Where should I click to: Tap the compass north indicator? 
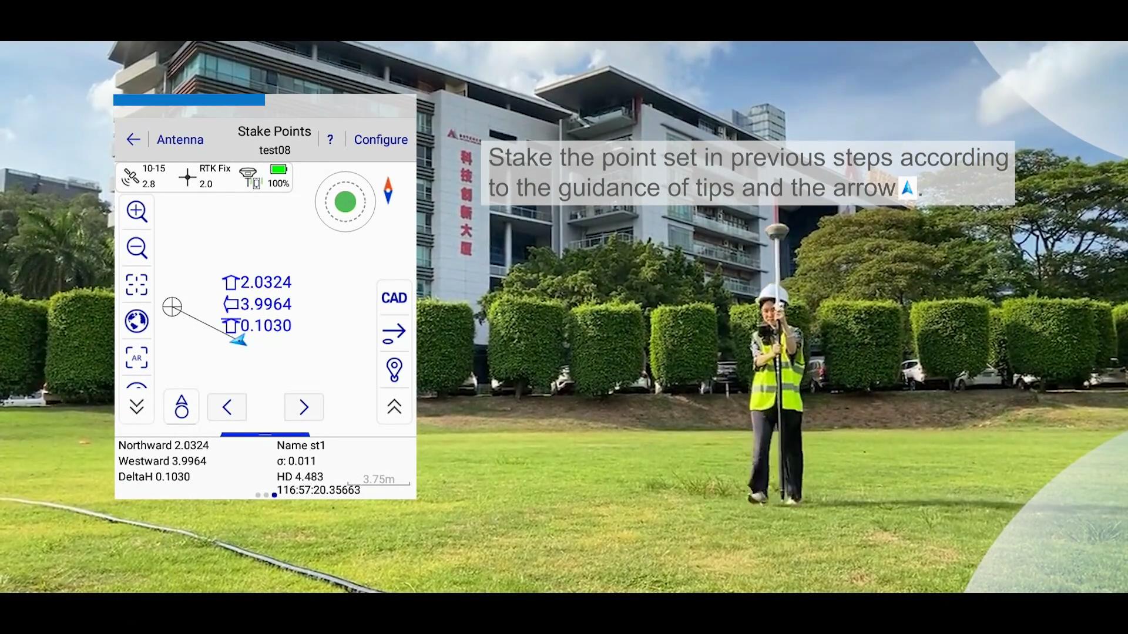[x=388, y=191]
